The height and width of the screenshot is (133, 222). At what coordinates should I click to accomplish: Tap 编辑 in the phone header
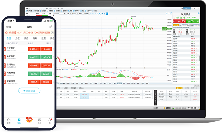pyautogui.click(x=8, y=27)
